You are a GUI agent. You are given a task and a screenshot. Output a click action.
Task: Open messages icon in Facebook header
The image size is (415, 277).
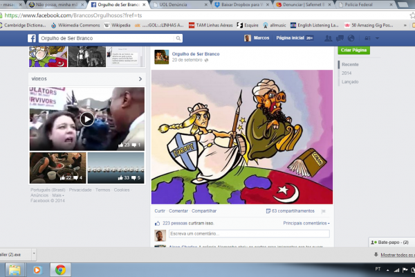340,38
